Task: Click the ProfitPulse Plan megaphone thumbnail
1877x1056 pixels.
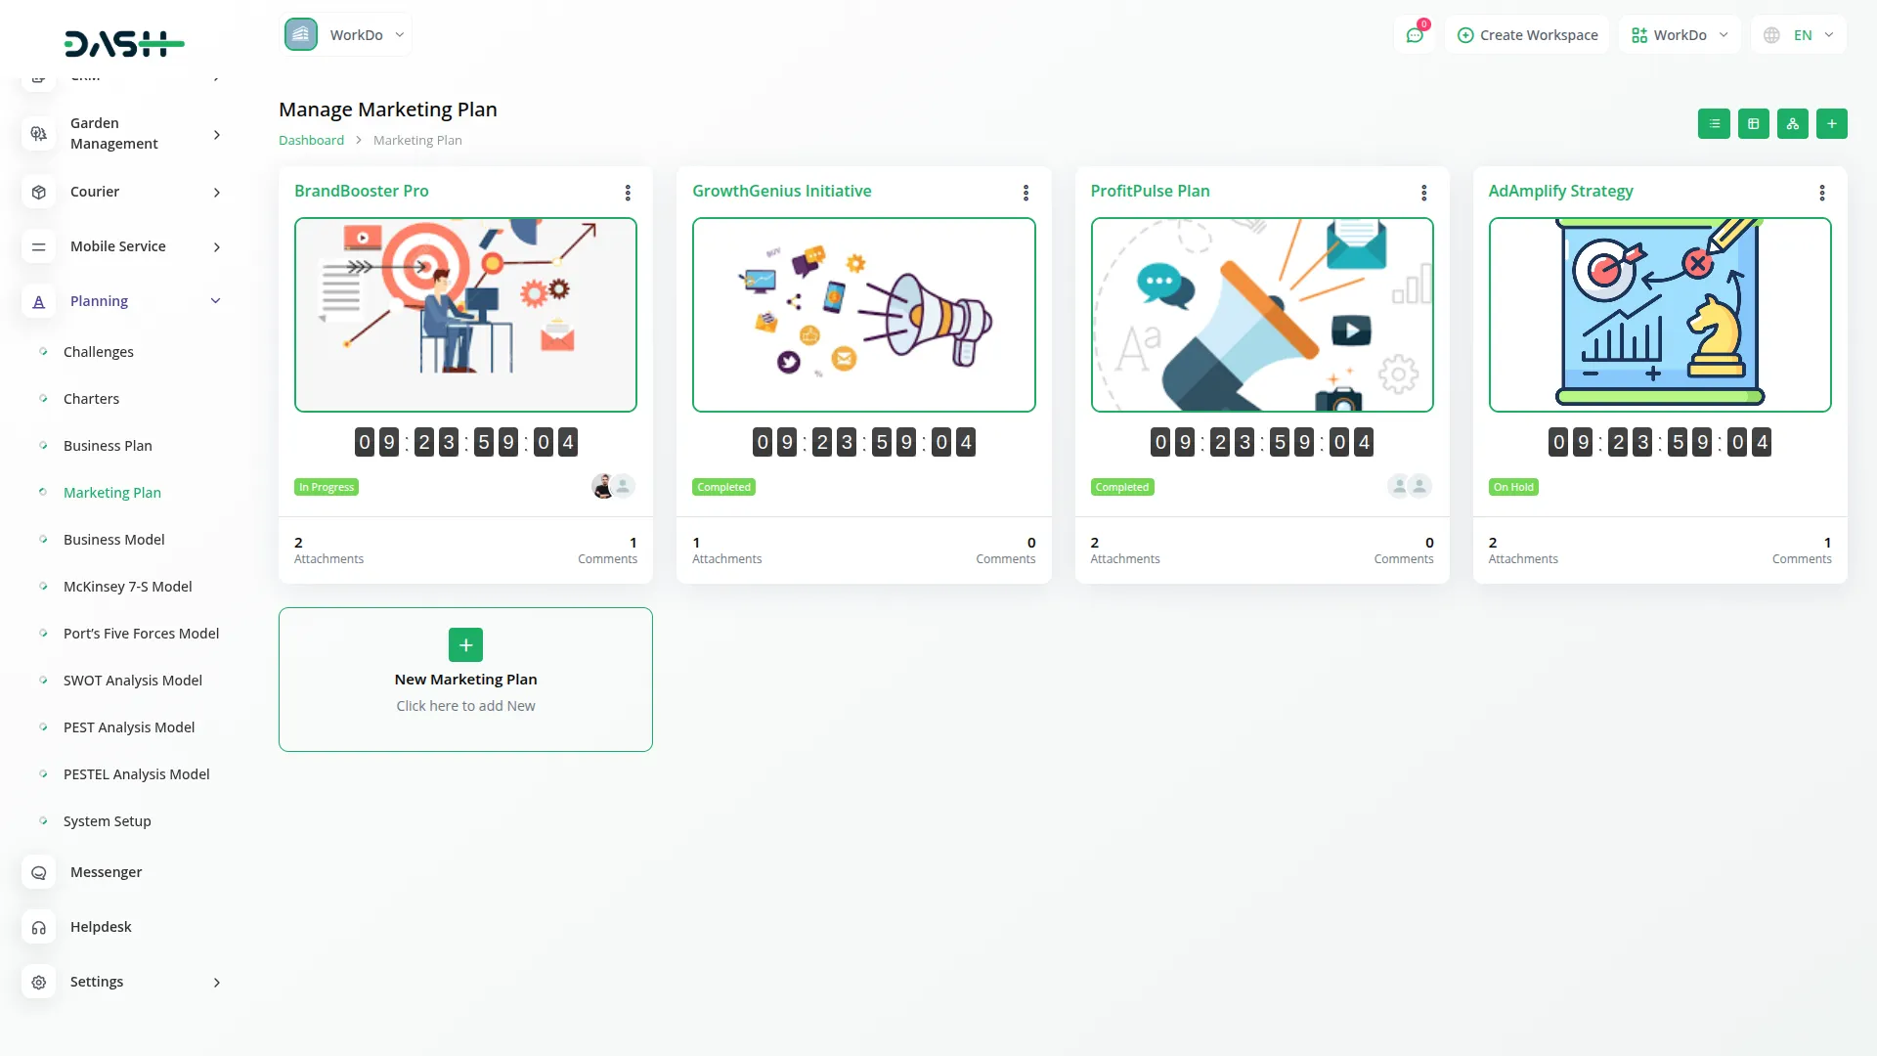Action: [1261, 315]
